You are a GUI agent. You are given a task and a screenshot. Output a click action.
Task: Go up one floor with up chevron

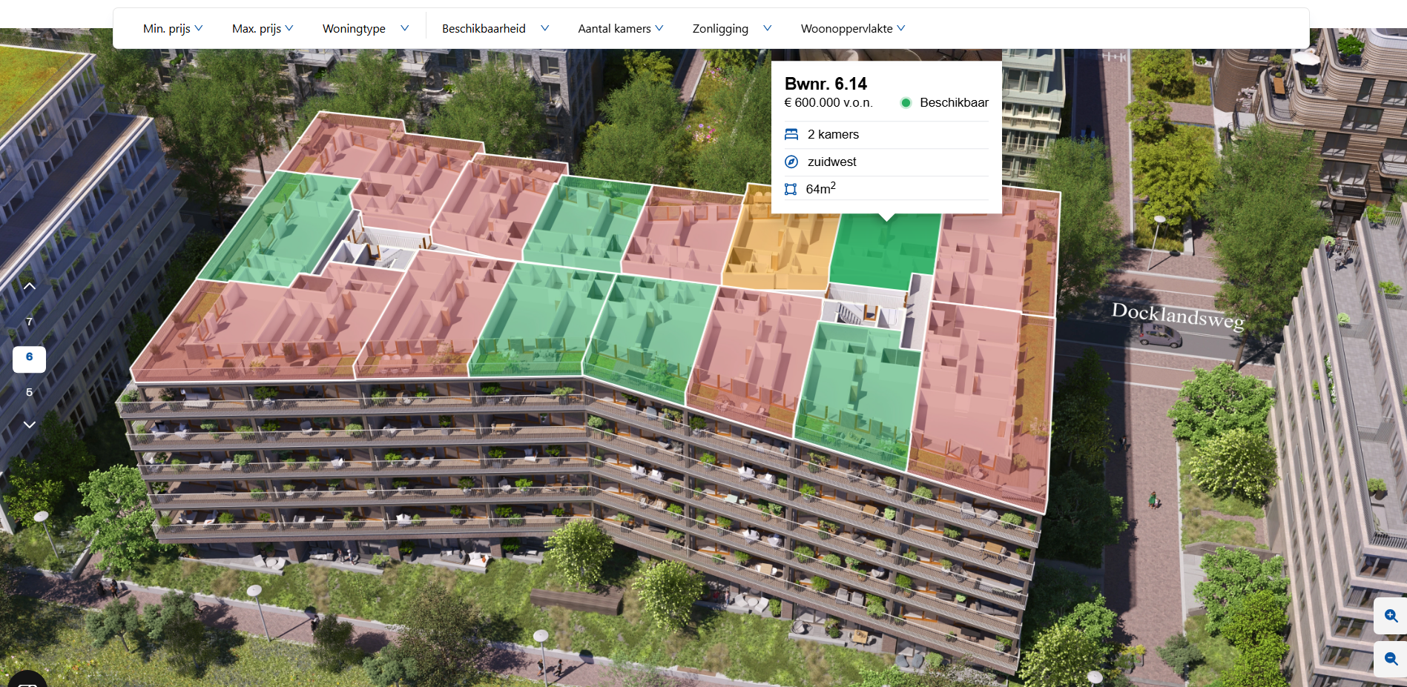coord(30,286)
